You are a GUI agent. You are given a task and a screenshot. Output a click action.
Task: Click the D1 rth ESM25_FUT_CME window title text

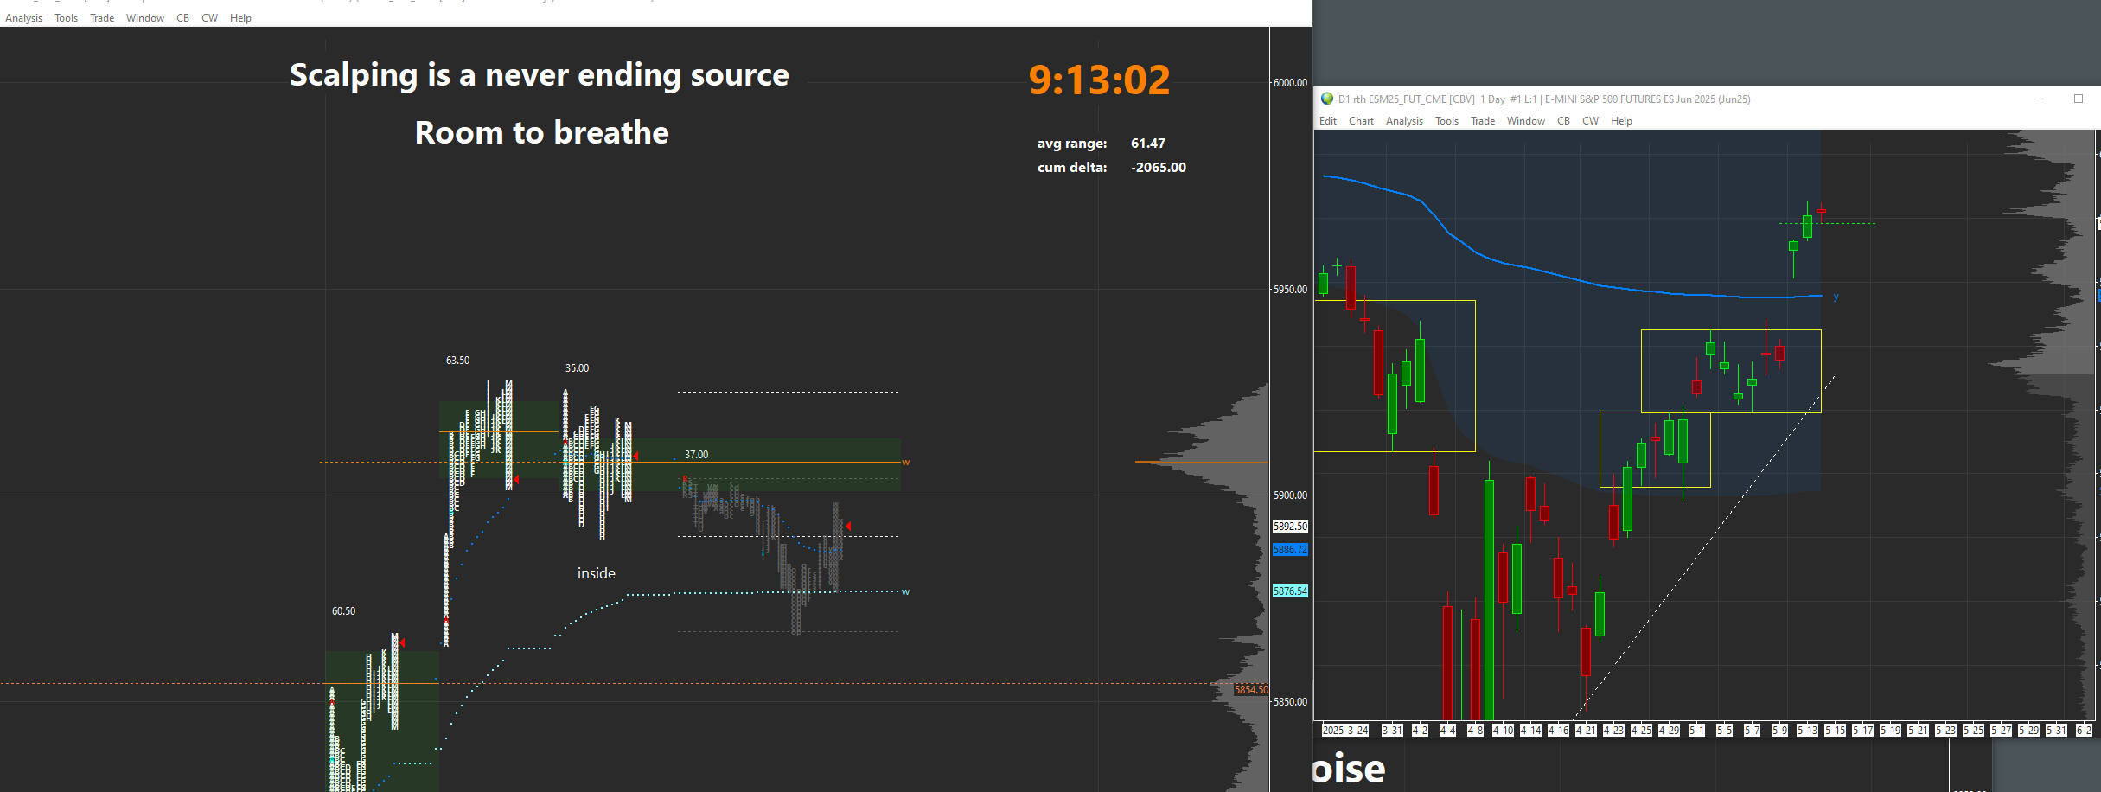tap(1544, 99)
